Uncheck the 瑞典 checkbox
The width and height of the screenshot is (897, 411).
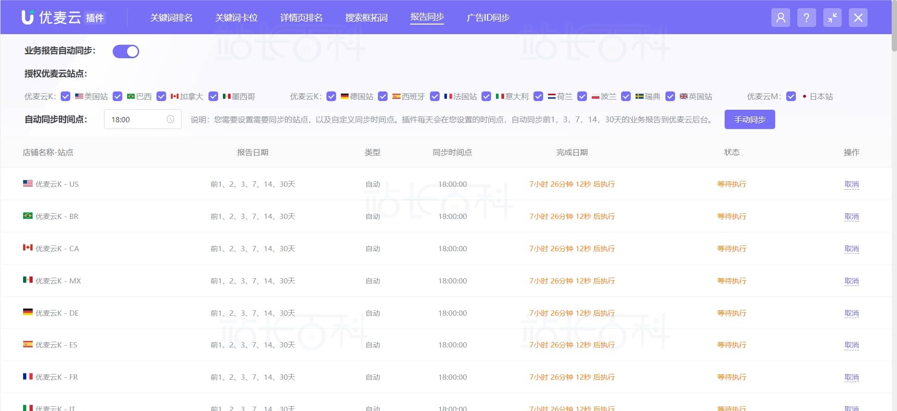[x=626, y=96]
